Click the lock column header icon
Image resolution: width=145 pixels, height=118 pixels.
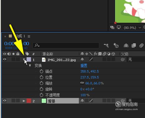point(18,54)
